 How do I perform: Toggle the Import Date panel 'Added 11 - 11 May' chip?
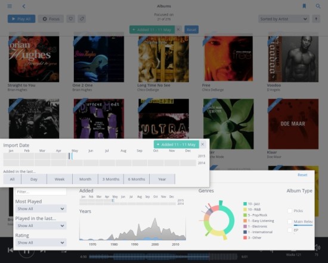(177, 144)
